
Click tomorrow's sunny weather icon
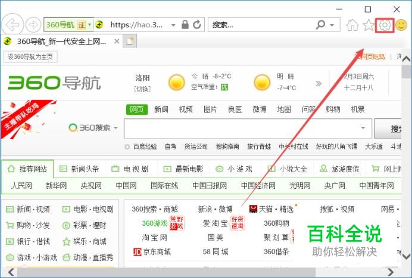pos(262,83)
